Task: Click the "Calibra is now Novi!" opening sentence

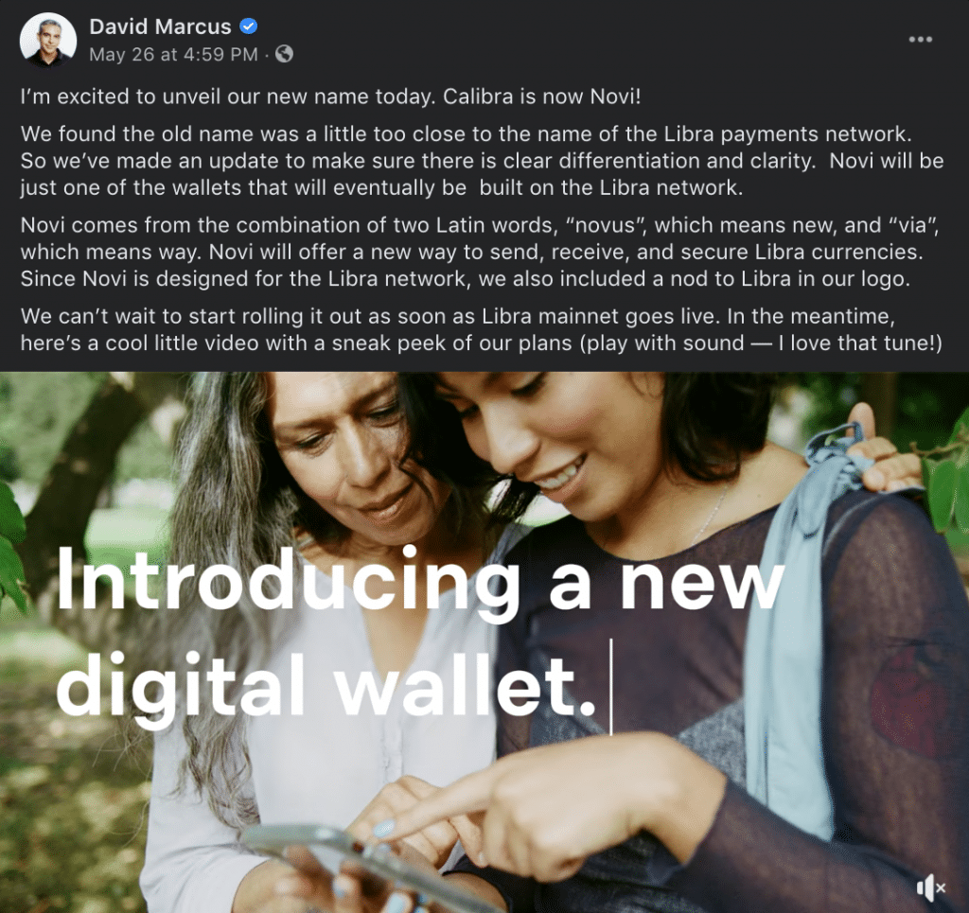Action: coord(542,97)
